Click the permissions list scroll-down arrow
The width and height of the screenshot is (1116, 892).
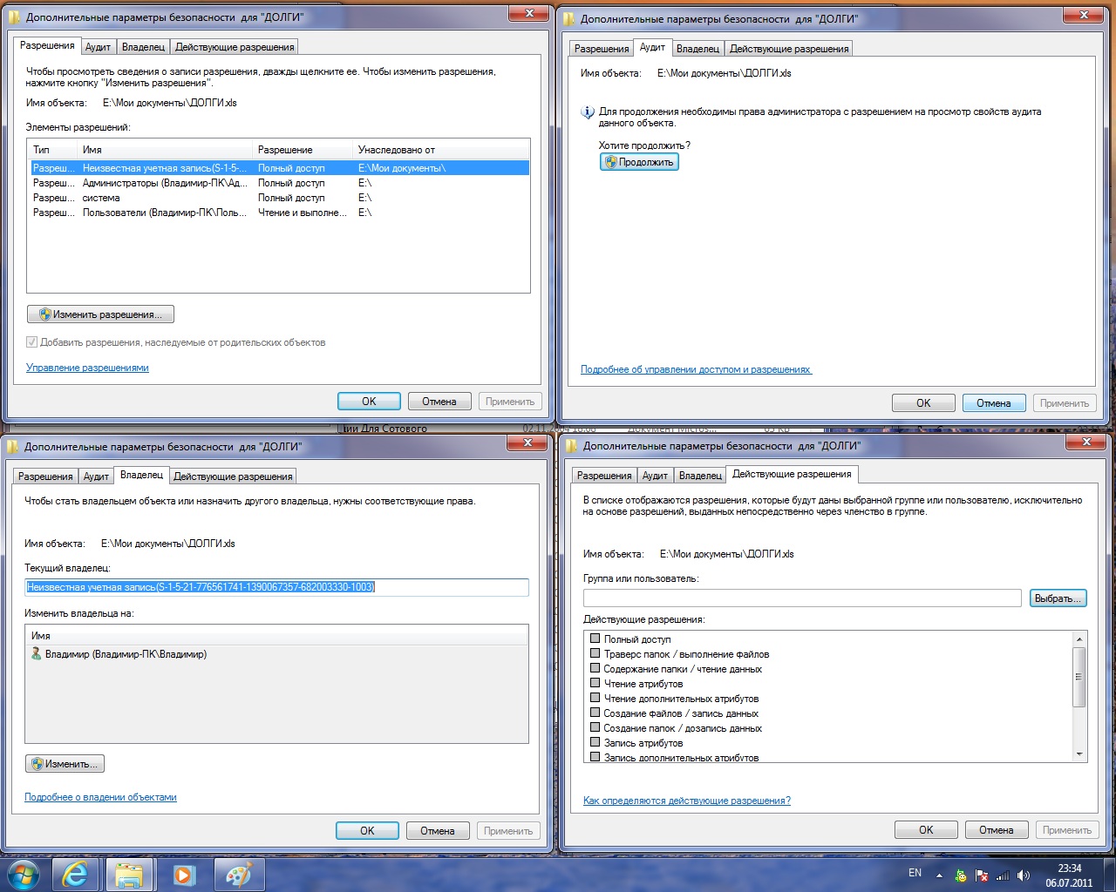(1079, 754)
